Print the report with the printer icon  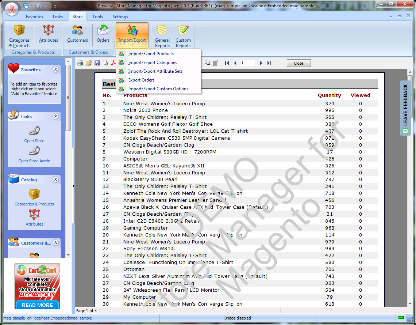tap(80, 63)
